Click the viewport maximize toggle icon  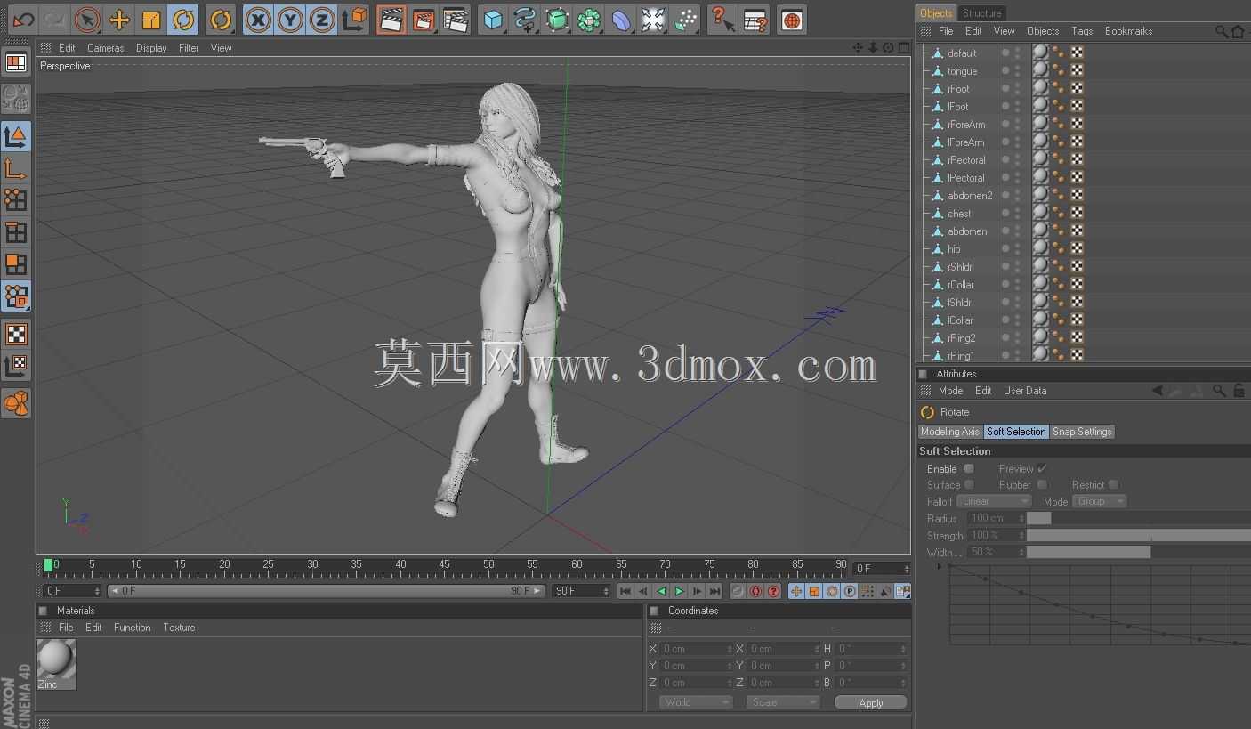click(x=902, y=47)
